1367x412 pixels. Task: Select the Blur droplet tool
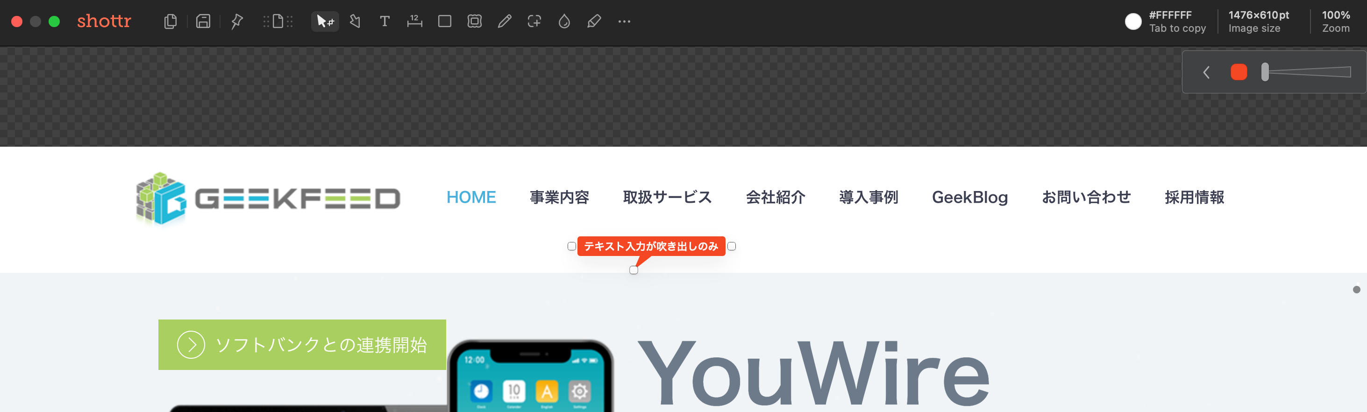pyautogui.click(x=564, y=21)
